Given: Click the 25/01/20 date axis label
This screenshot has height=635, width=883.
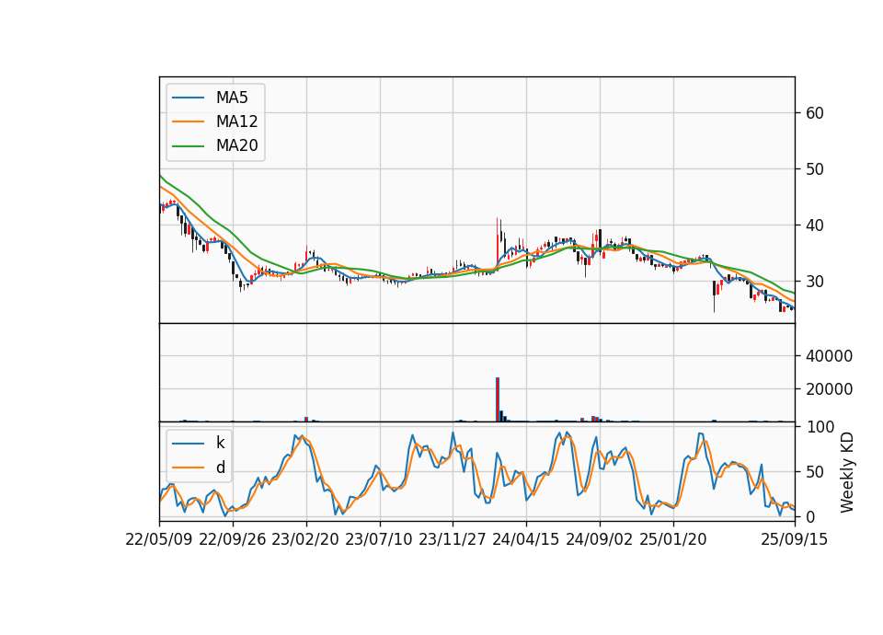Looking at the screenshot, I should click(x=673, y=539).
